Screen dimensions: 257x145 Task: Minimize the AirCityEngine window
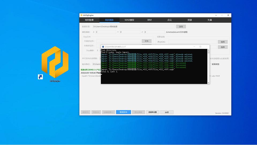[216, 15]
